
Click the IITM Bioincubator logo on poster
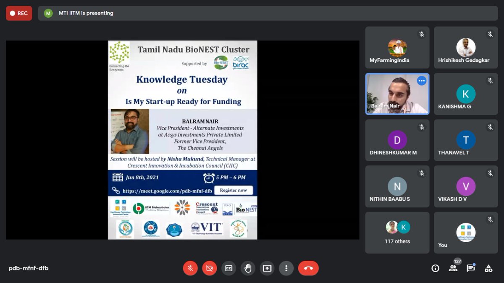coord(150,208)
